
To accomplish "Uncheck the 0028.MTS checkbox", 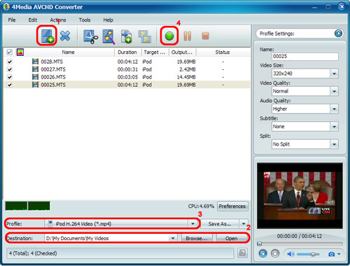I will 10,62.
